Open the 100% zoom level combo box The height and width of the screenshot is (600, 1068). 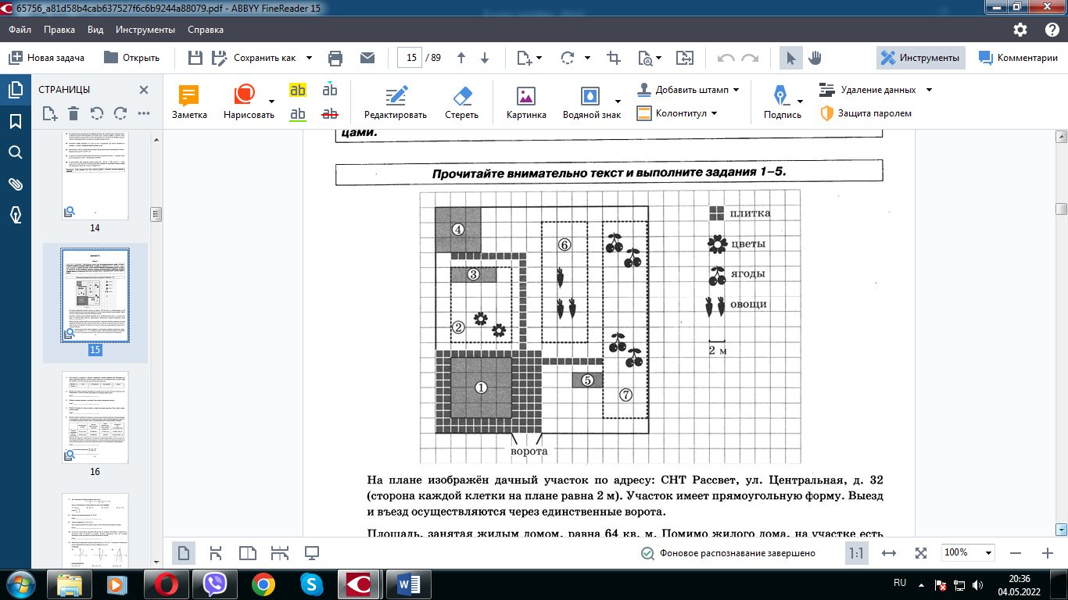968,553
